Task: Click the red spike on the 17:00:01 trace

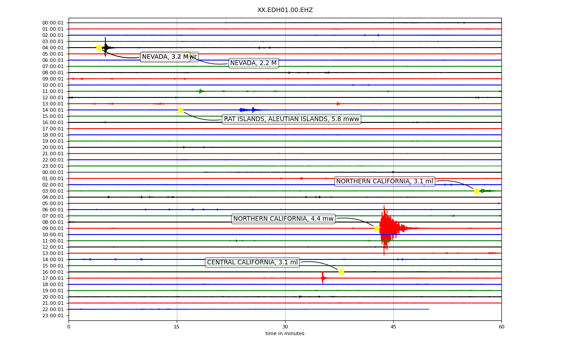Action: coord(323,278)
